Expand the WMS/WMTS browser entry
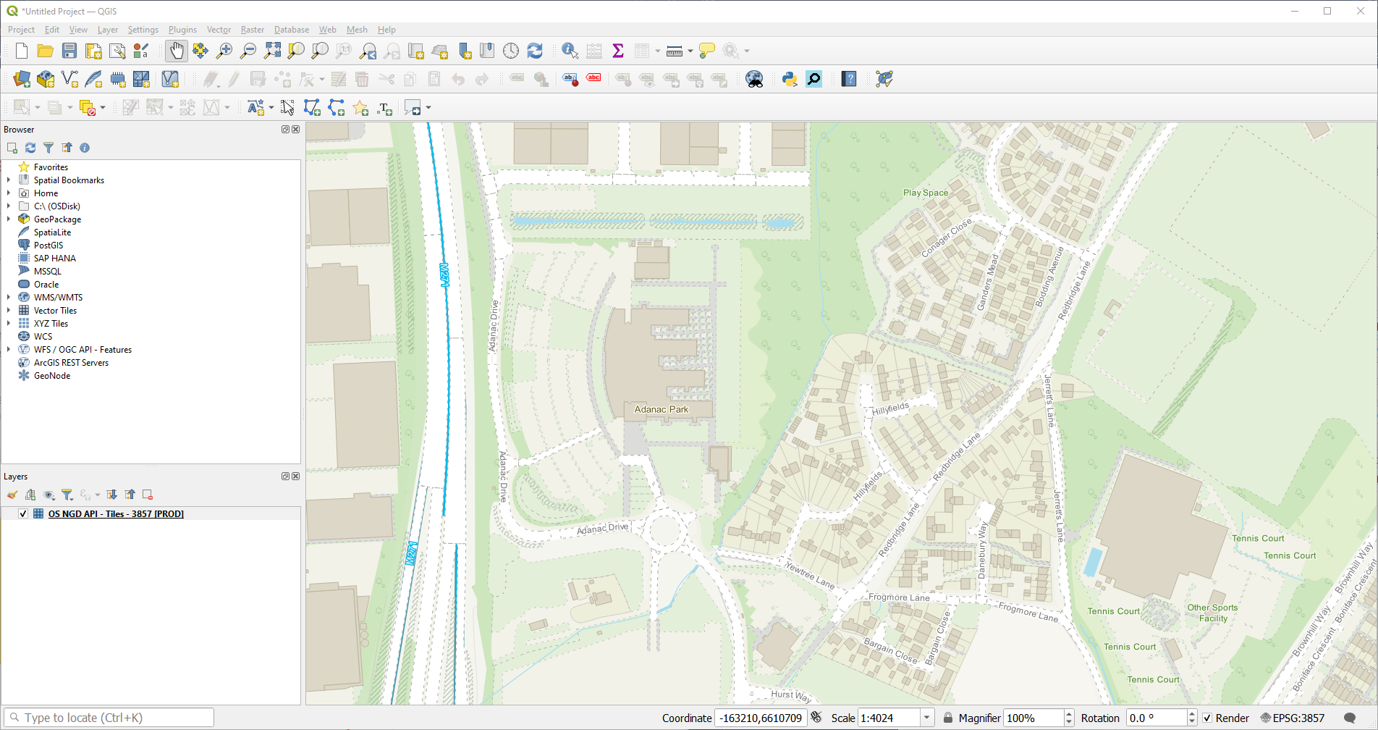 tap(9, 297)
